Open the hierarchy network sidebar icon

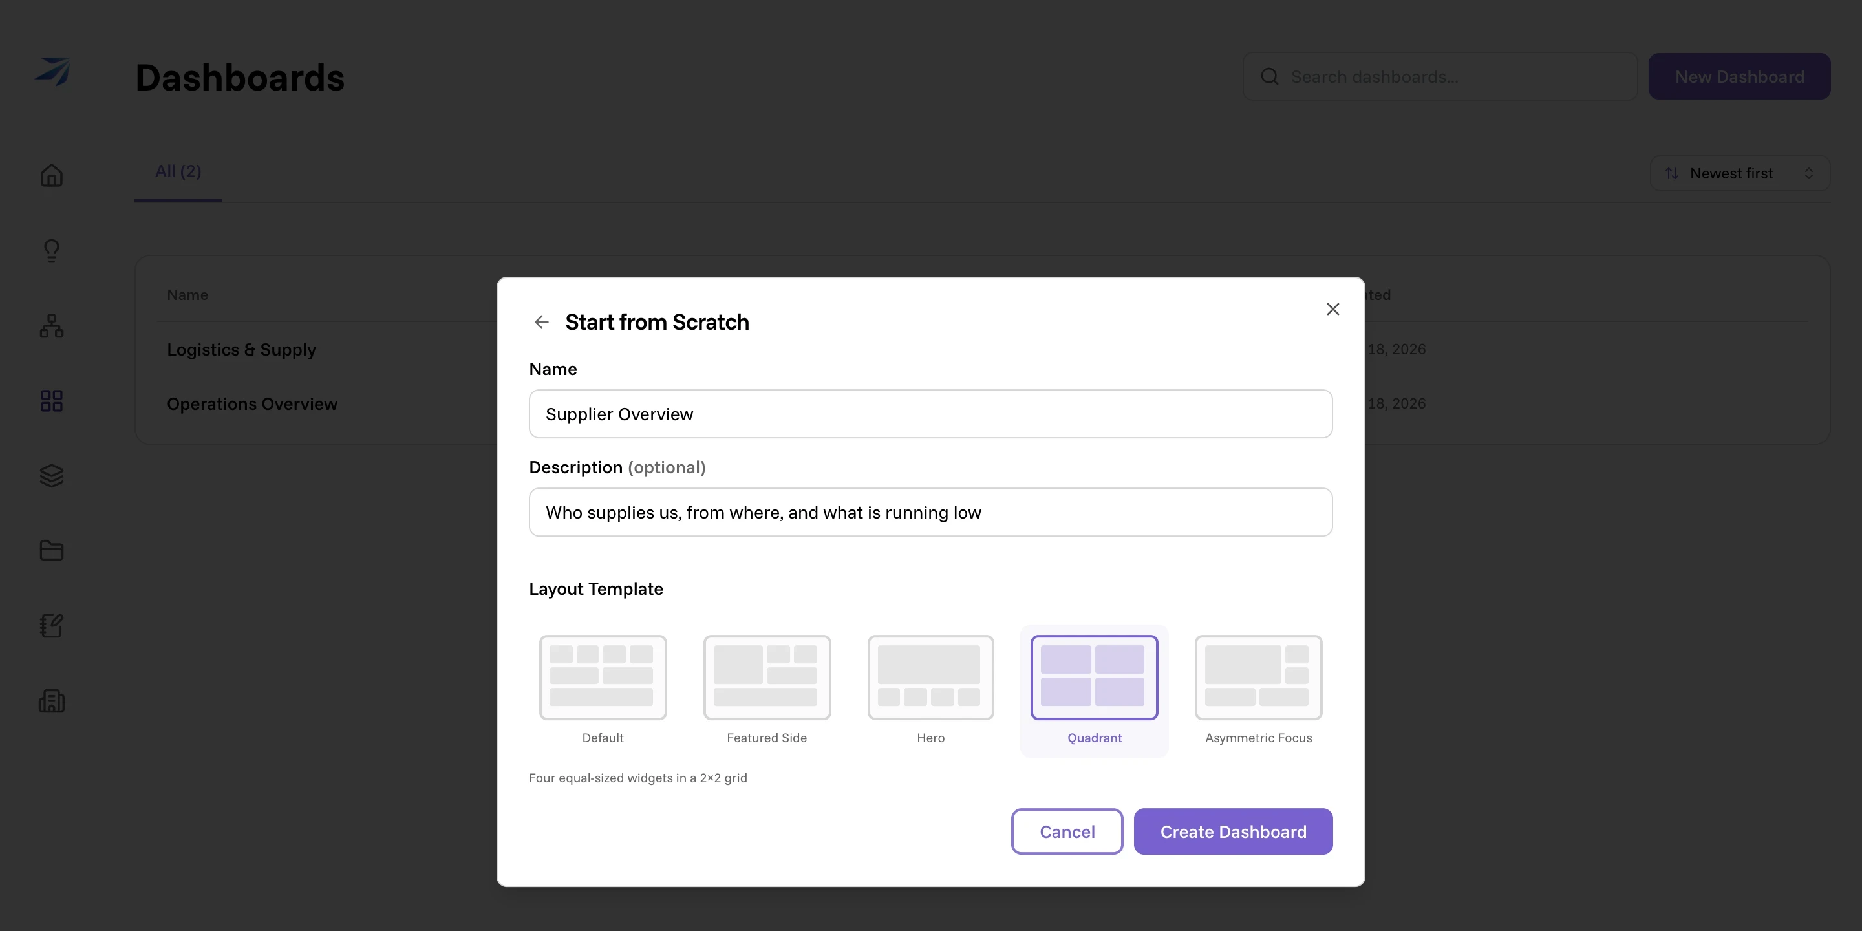click(51, 326)
